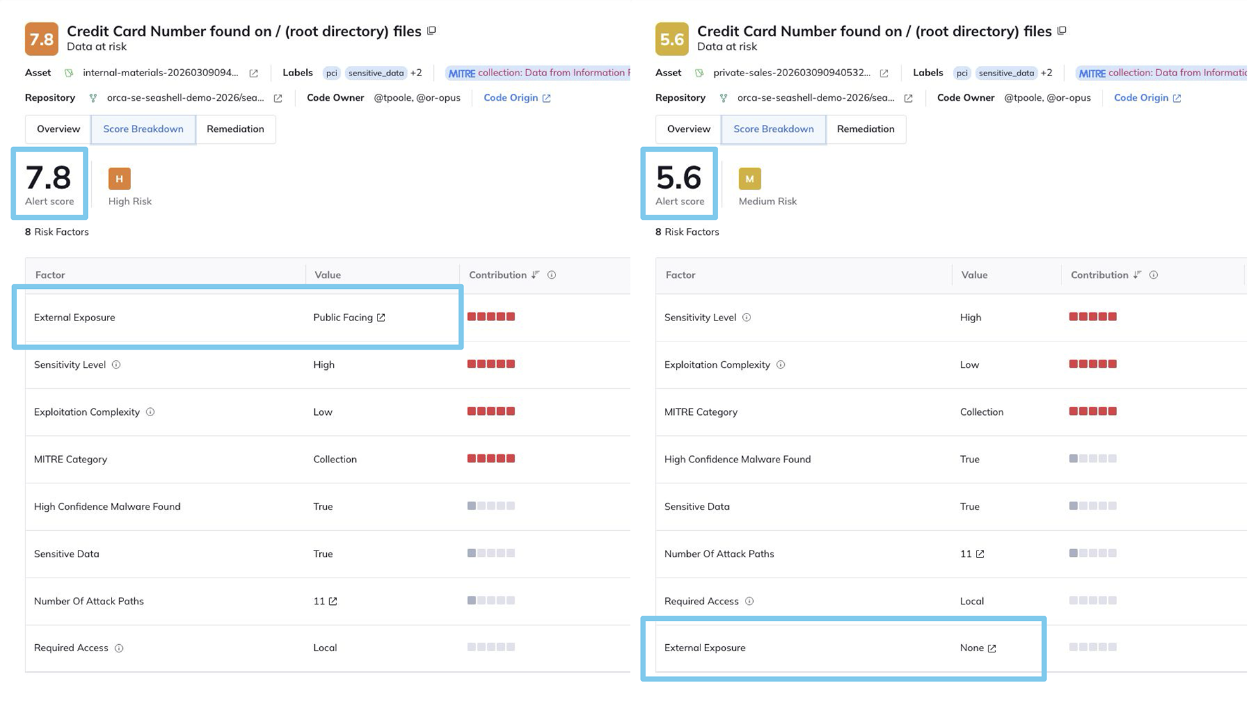Expand +2 more labels in right panel
This screenshot has width=1254, height=705.
(x=1046, y=73)
